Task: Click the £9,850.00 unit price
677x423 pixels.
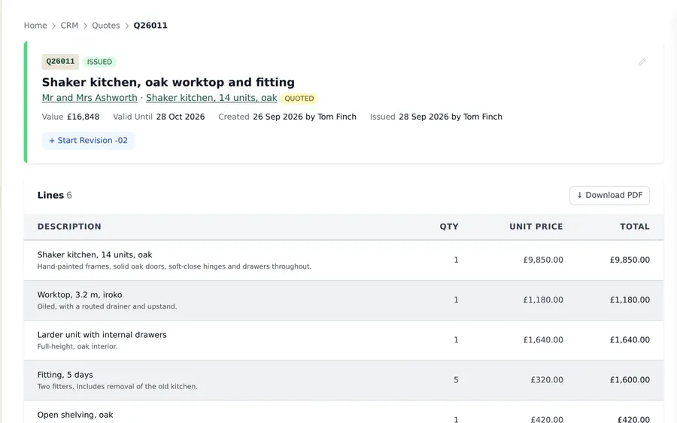Action: coord(543,260)
